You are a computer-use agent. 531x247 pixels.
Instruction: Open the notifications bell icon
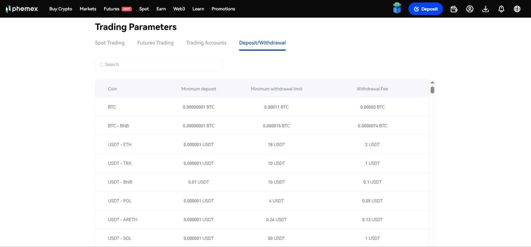[501, 9]
